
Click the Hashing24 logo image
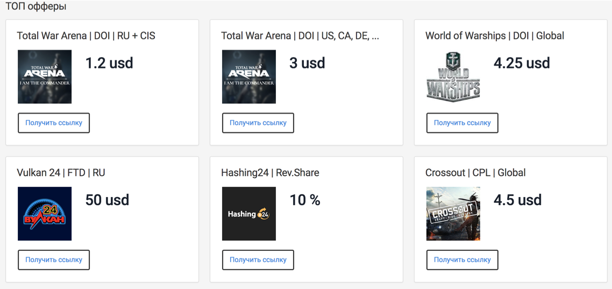point(249,214)
